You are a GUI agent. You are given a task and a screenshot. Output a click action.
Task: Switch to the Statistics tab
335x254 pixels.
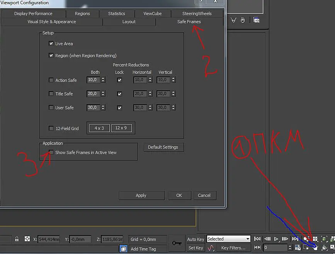coord(116,14)
